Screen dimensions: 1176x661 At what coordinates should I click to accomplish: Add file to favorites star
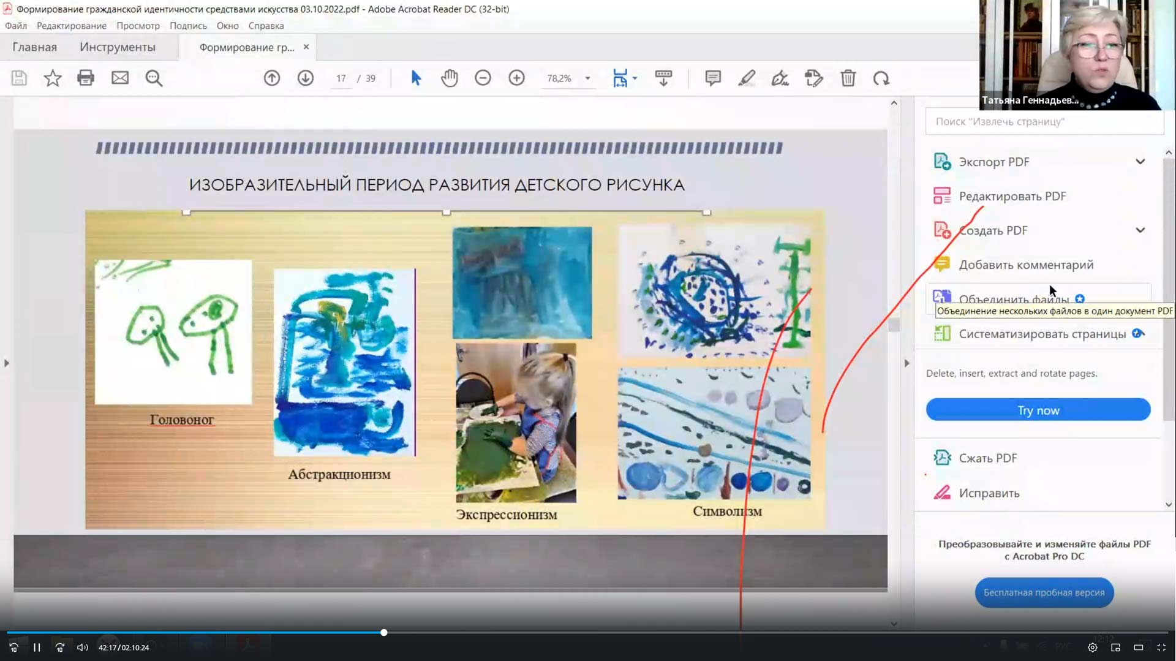click(53, 78)
